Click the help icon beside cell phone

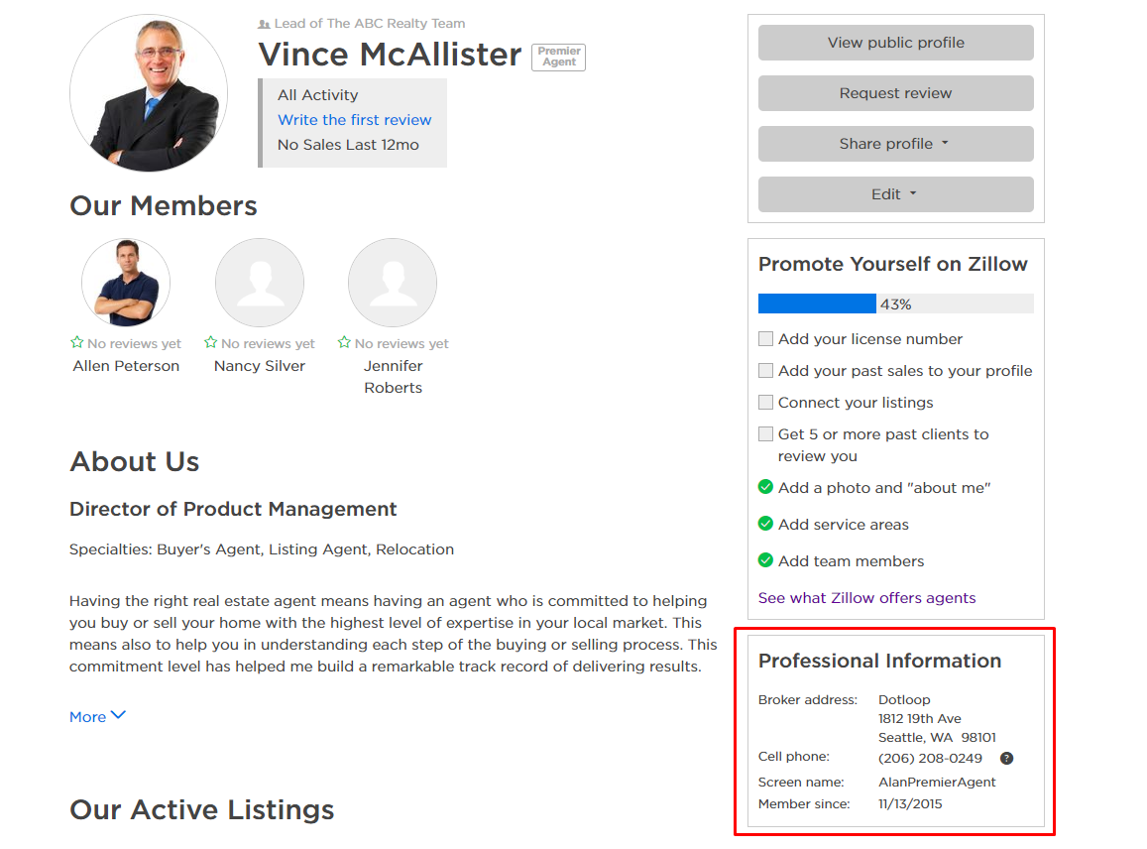point(1006,759)
